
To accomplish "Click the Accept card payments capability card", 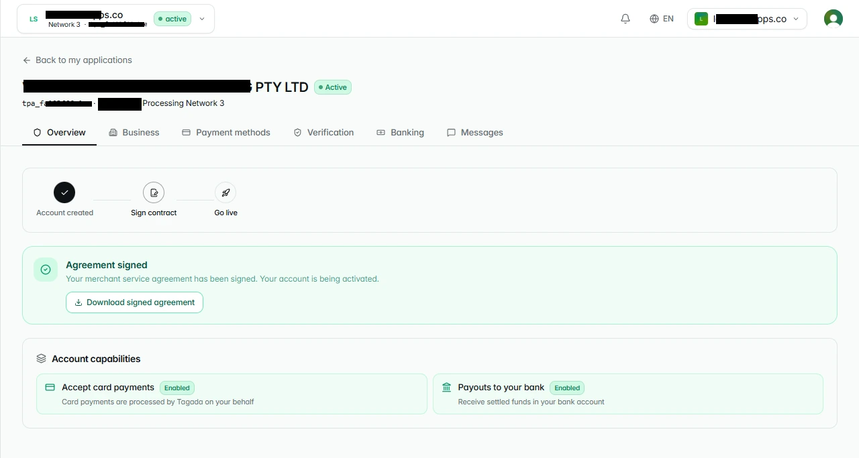I will click(x=232, y=394).
